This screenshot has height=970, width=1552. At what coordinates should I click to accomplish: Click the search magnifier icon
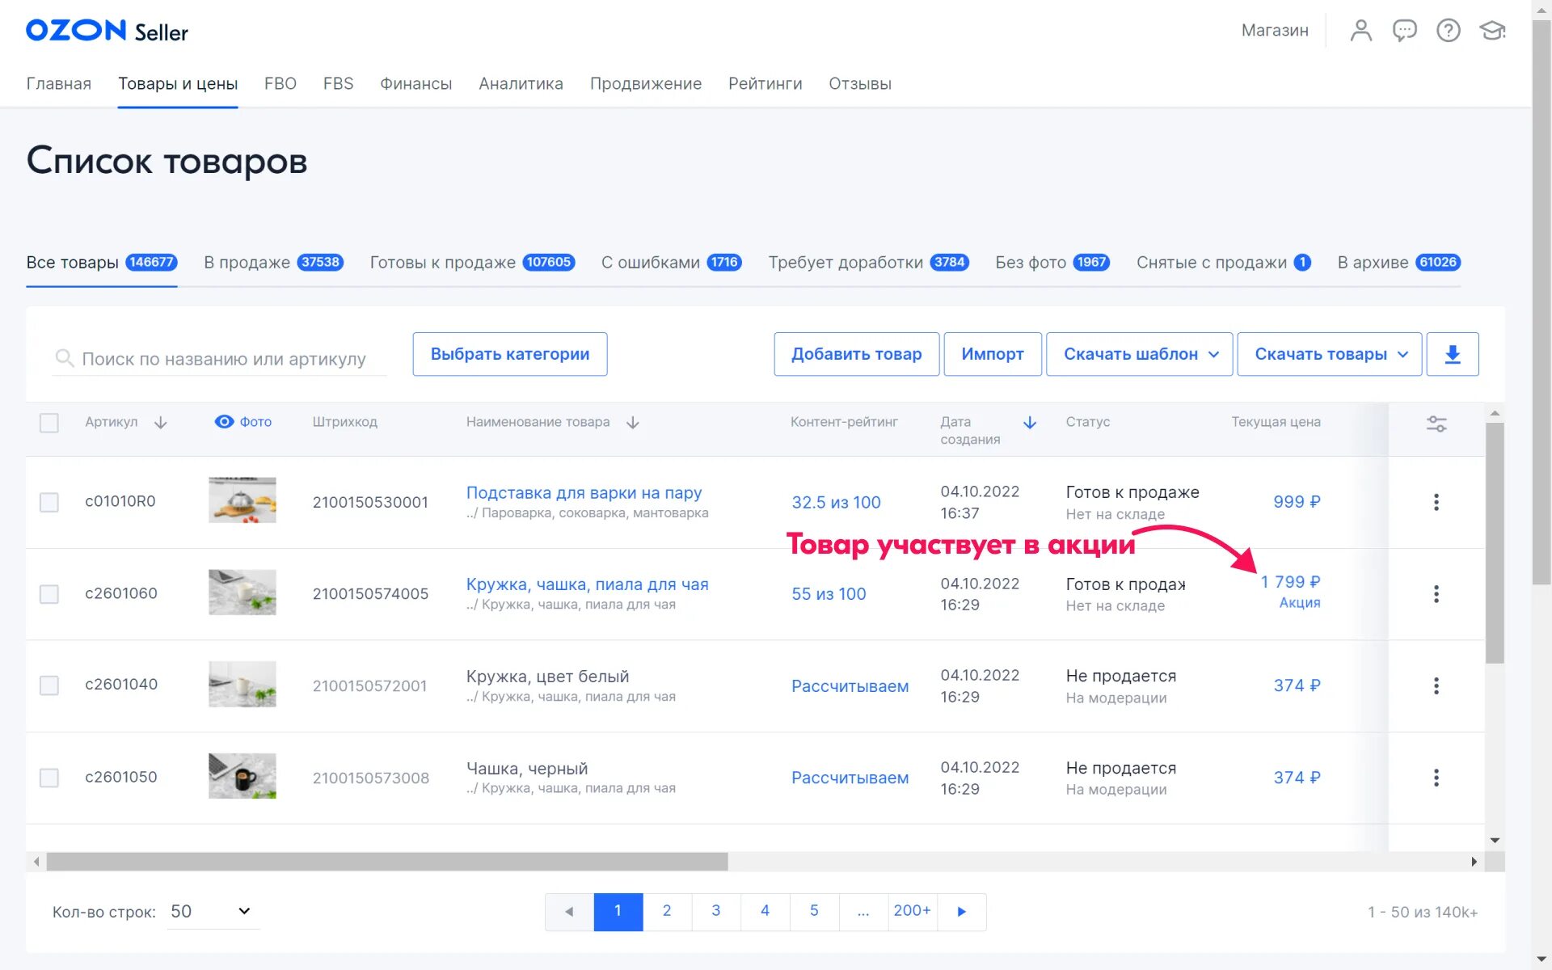(x=64, y=358)
